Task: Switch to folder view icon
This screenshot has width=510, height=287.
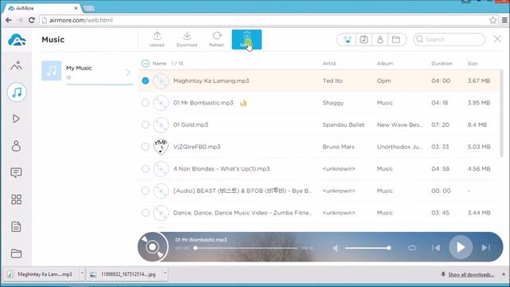Action: point(396,40)
